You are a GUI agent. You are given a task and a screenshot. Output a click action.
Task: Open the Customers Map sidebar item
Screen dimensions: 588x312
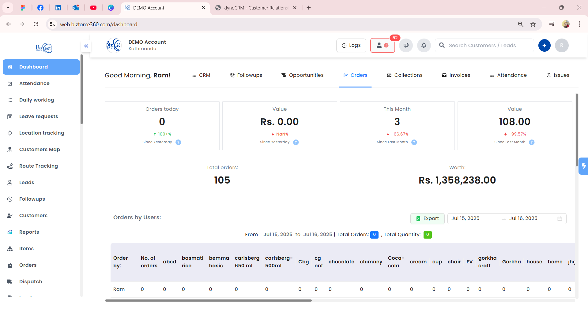[x=39, y=149]
